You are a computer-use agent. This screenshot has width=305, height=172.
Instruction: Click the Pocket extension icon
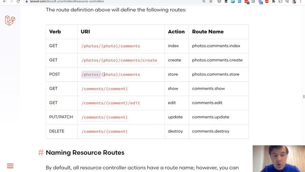click(x=219, y=1)
